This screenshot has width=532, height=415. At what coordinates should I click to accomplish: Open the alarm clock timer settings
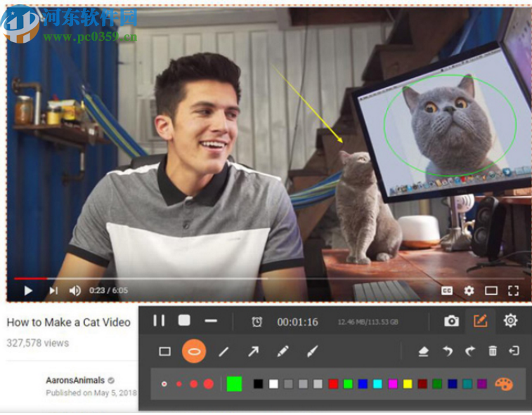[x=257, y=322]
